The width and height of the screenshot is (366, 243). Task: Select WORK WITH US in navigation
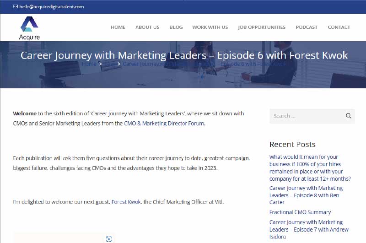pyautogui.click(x=210, y=27)
